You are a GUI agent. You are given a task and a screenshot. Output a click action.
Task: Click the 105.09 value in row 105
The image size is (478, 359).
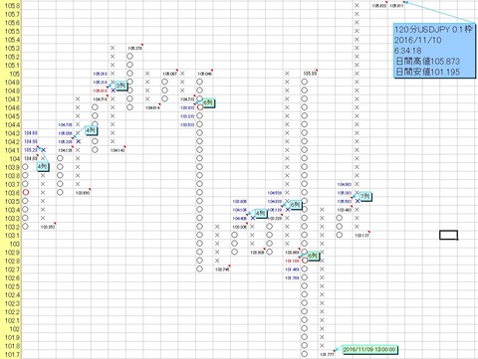310,74
